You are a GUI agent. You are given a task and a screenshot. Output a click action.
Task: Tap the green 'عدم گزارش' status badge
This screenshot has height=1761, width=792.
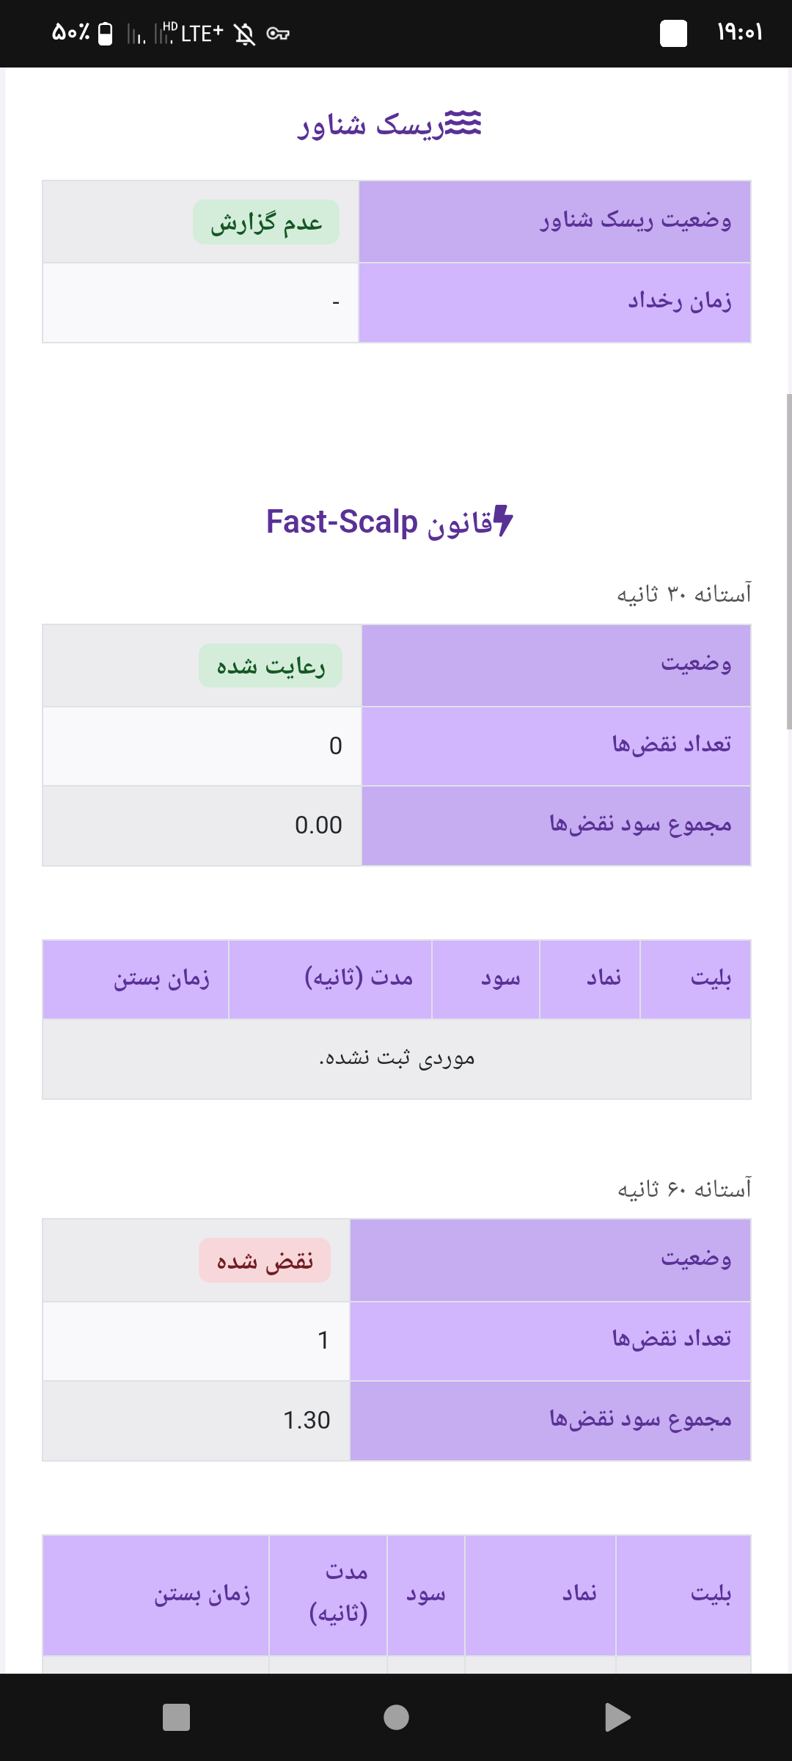point(266,222)
